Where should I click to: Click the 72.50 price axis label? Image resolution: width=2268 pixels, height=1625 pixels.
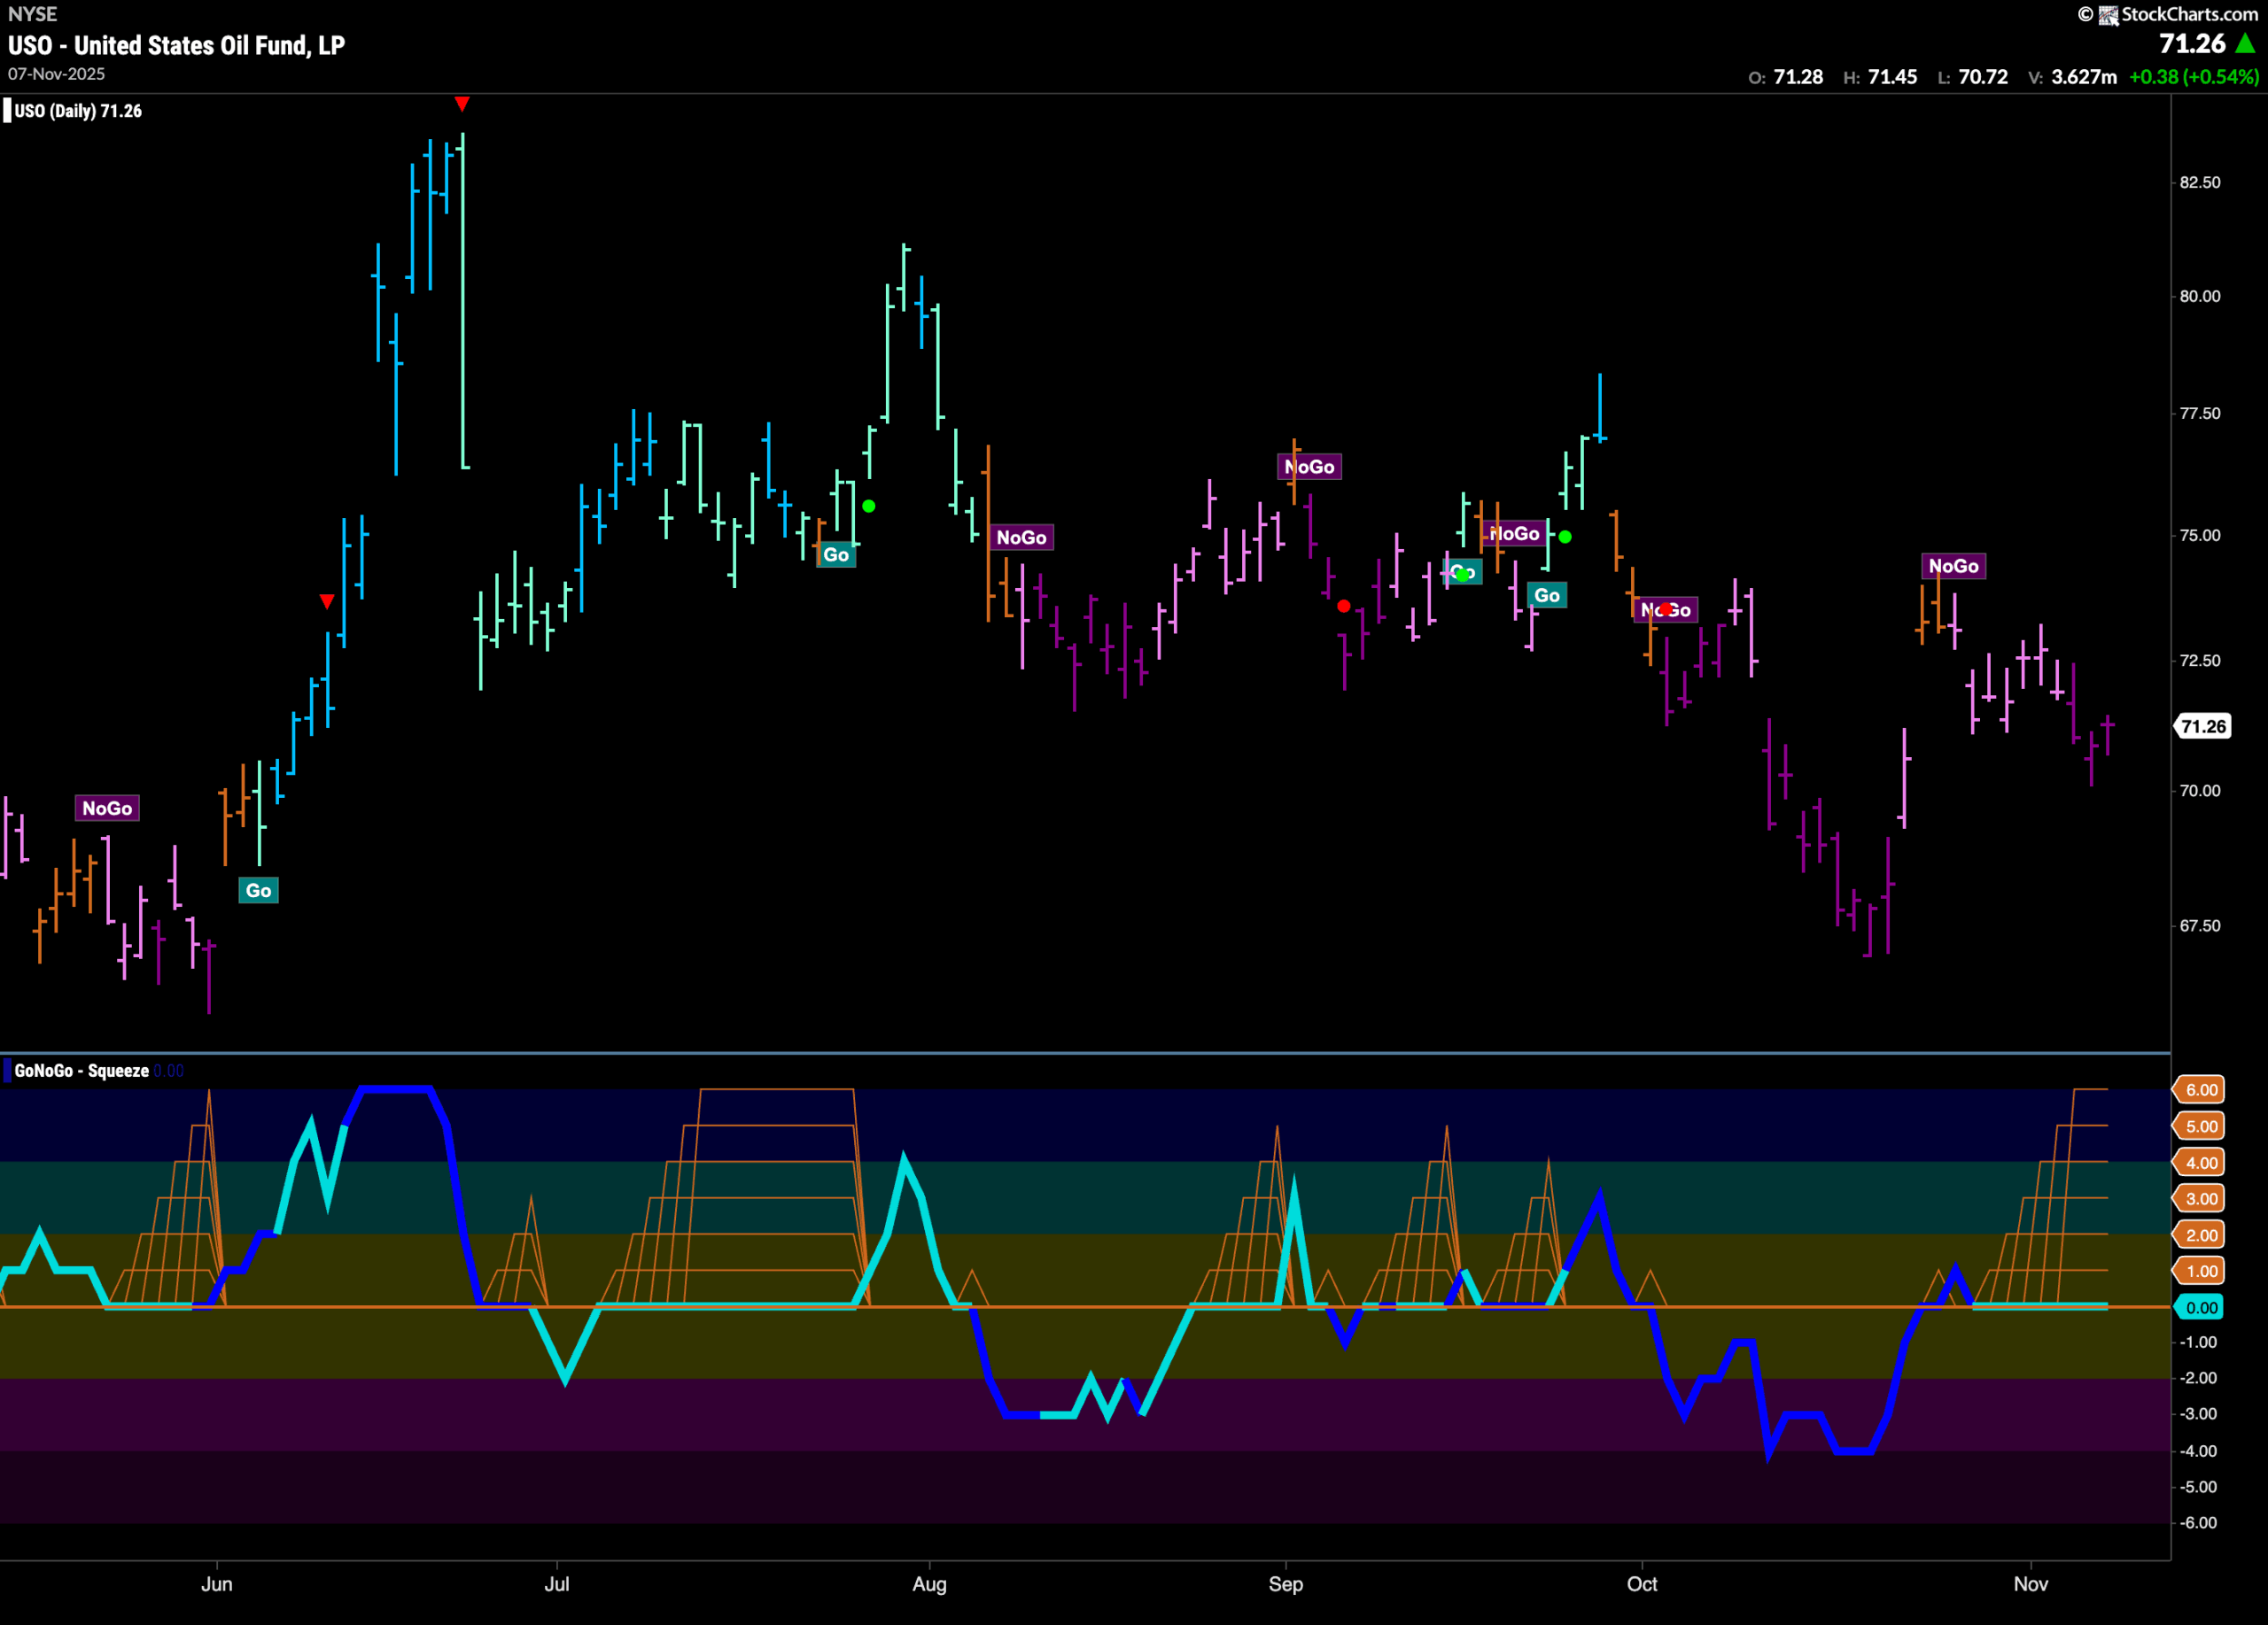coord(2200,661)
